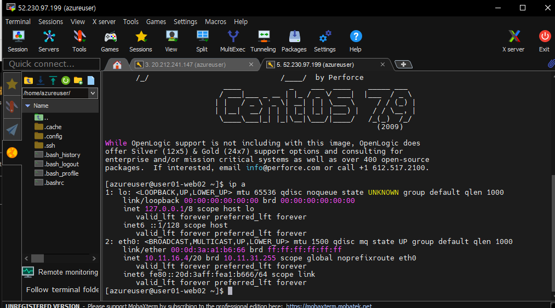Select the .ssh folder
The image size is (555, 308).
44,146
